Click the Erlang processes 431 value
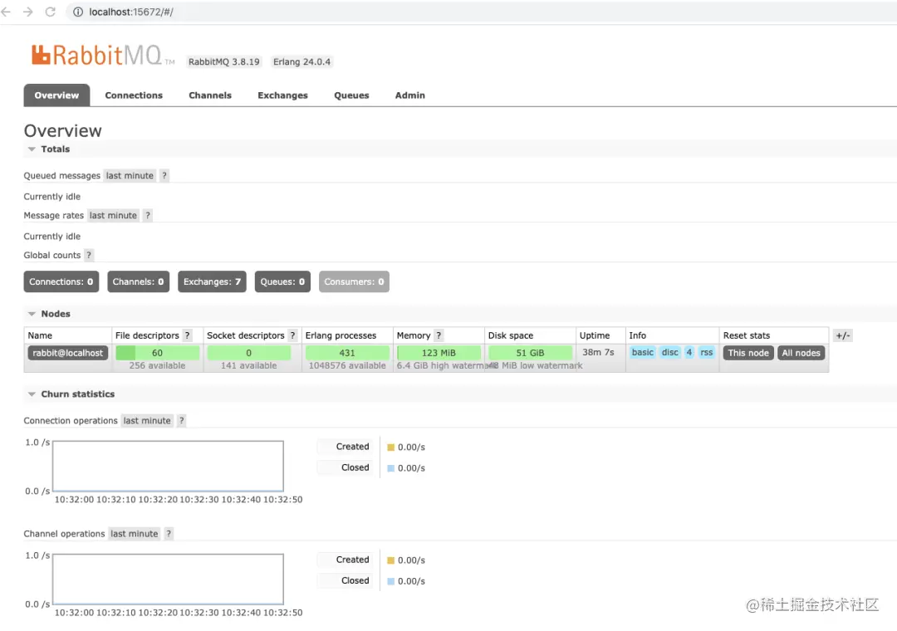This screenshot has width=897, height=631. (347, 353)
